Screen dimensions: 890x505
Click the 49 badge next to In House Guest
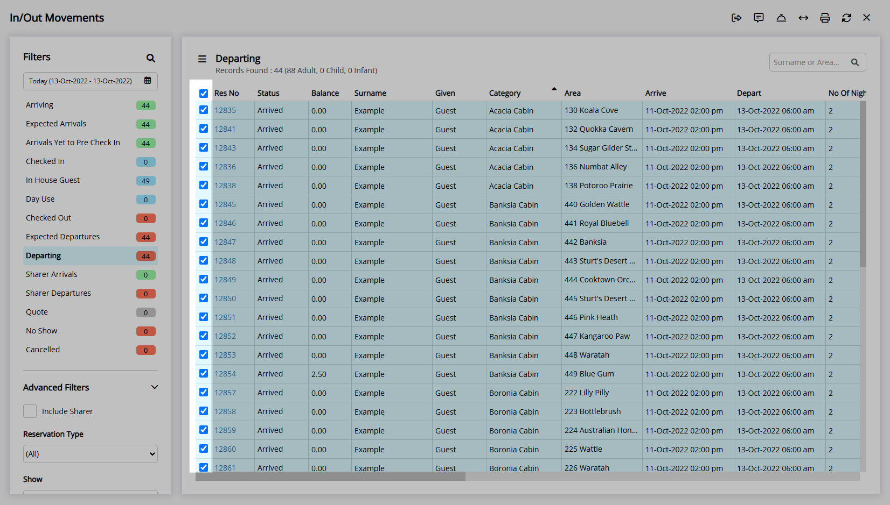tap(146, 181)
